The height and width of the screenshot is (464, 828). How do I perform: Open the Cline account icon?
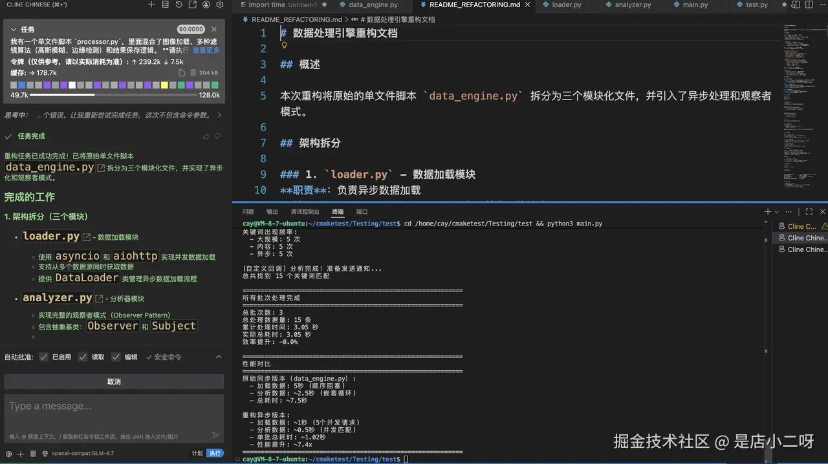click(206, 5)
